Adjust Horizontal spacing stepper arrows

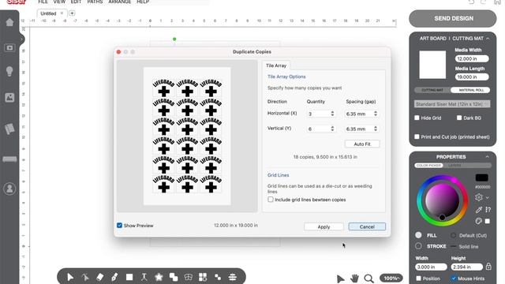point(376,114)
